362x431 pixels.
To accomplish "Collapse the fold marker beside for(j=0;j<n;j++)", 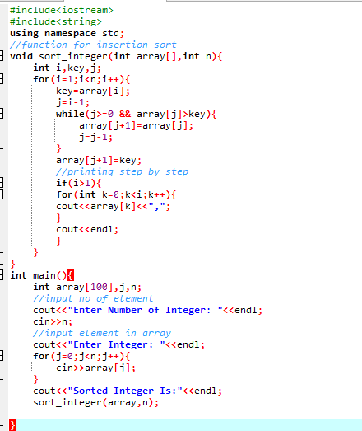I will tap(1, 356).
